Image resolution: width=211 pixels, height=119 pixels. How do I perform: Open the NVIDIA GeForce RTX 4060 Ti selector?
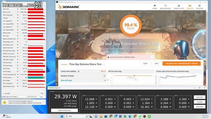(14, 97)
